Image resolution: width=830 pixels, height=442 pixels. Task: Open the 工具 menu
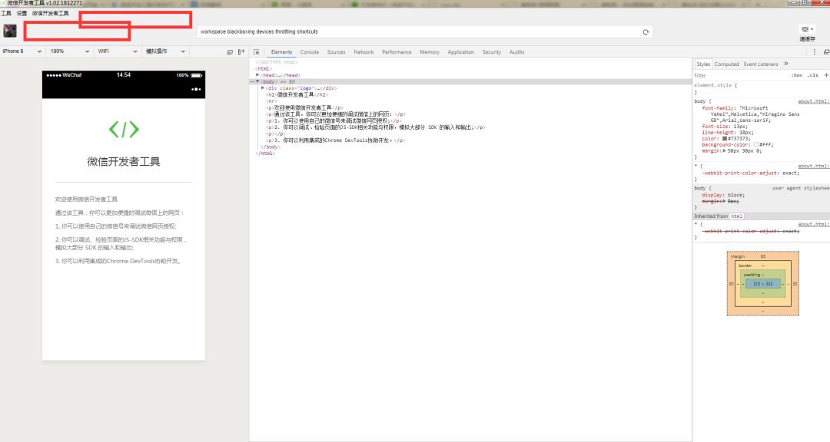[6, 13]
